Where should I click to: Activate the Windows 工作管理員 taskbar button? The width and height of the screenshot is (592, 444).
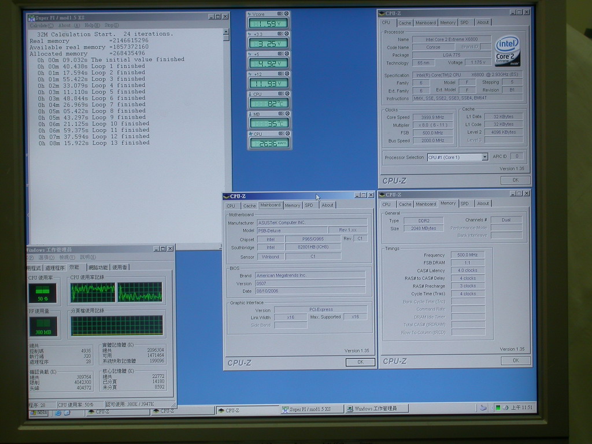pyautogui.click(x=376, y=409)
